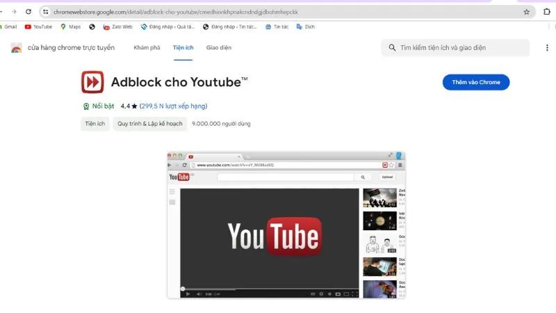
Task: Open the 'Dịch' translate bookmark
Action: click(305, 26)
